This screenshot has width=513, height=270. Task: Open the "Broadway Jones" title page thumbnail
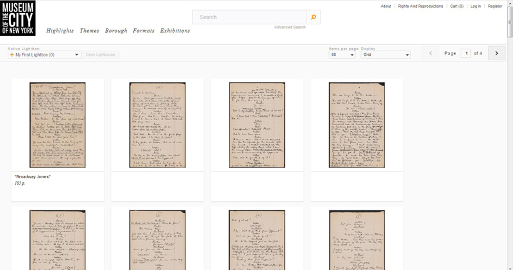pos(58,125)
